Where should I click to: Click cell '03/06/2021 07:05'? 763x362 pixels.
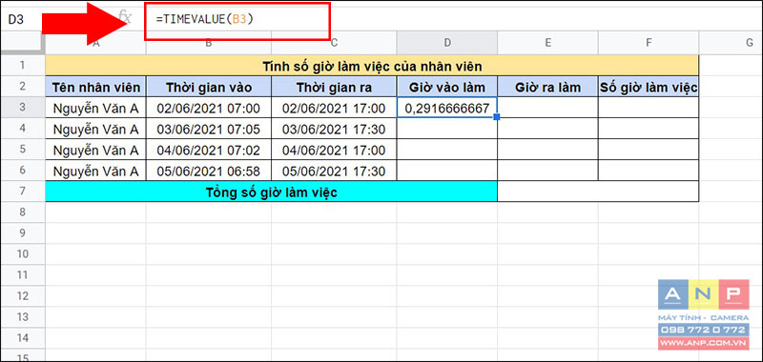pos(209,129)
